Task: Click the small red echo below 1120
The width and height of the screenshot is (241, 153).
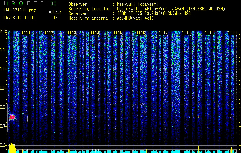Action: [231, 119]
